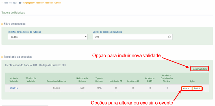
Task: Click the Identificador da Tabela: 001 result heading
Action: click(x=36, y=65)
